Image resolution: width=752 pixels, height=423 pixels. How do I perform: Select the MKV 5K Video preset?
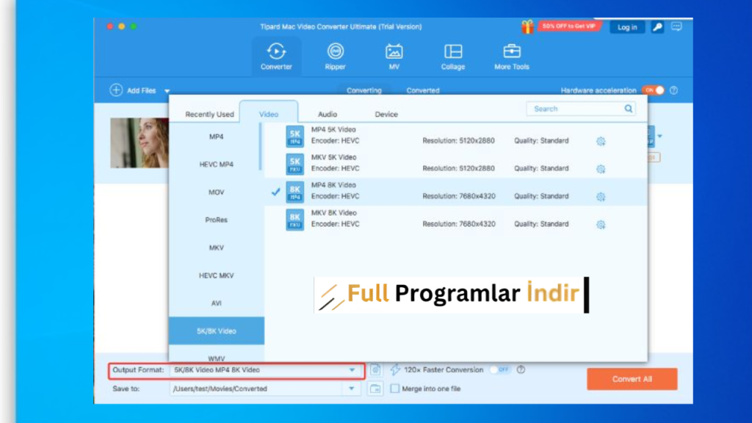455,164
